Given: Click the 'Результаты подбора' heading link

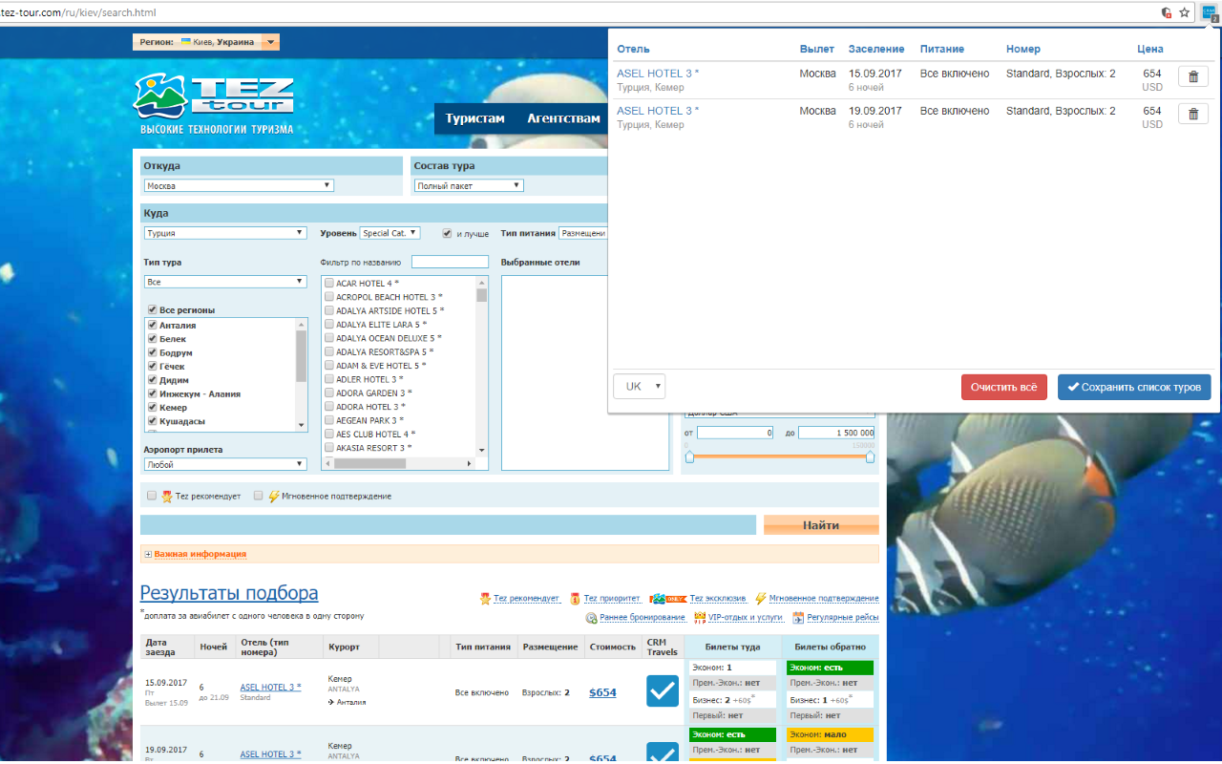Looking at the screenshot, I should [x=229, y=593].
